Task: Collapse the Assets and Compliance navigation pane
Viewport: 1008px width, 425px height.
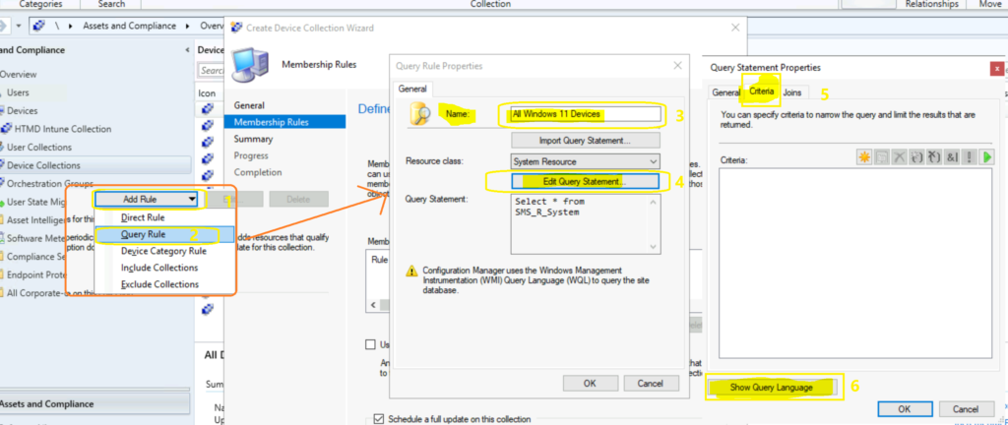Action: click(x=187, y=50)
